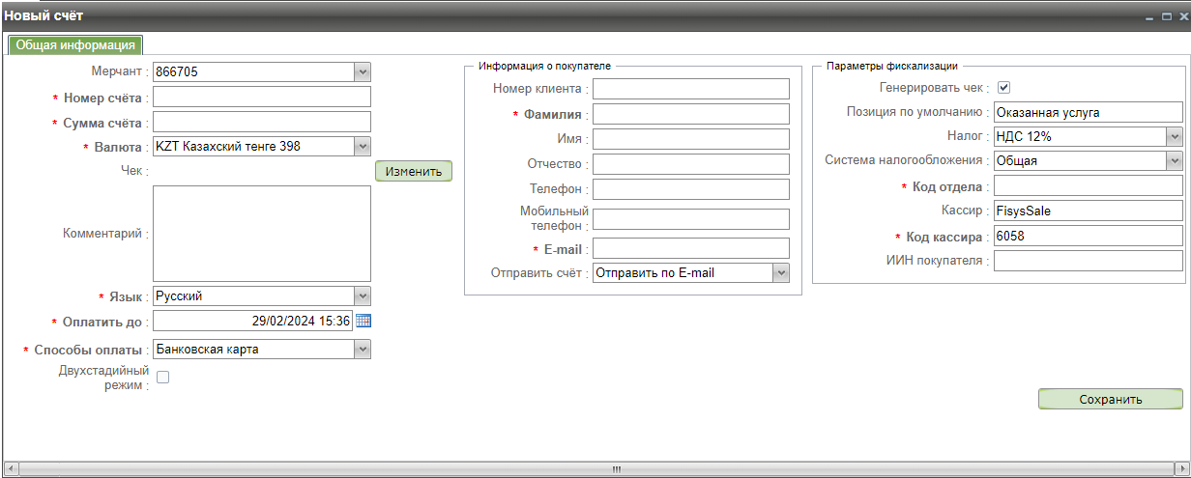Screen dimensions: 1191x478
Task: Open the Способы оплаты dropdown
Action: click(363, 350)
